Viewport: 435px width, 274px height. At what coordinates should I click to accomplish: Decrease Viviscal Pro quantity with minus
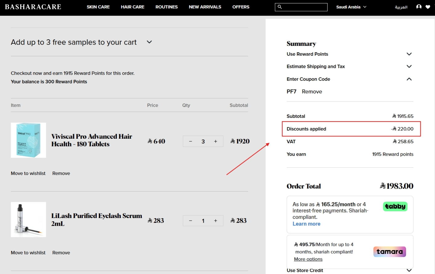point(191,141)
